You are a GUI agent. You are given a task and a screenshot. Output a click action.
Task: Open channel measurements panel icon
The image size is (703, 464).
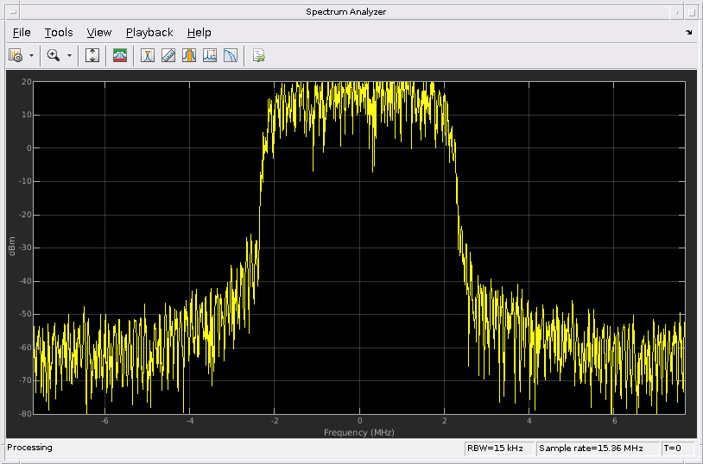[x=189, y=55]
